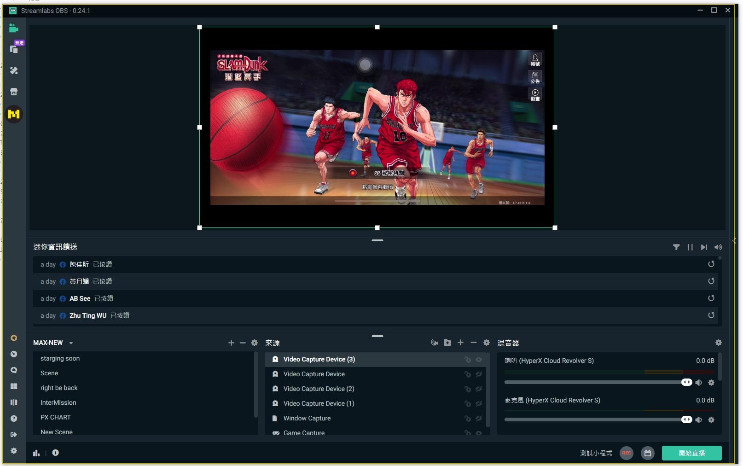Open the copy-pages icon with purple badge
Screen dimensions: 743x466
(14, 49)
